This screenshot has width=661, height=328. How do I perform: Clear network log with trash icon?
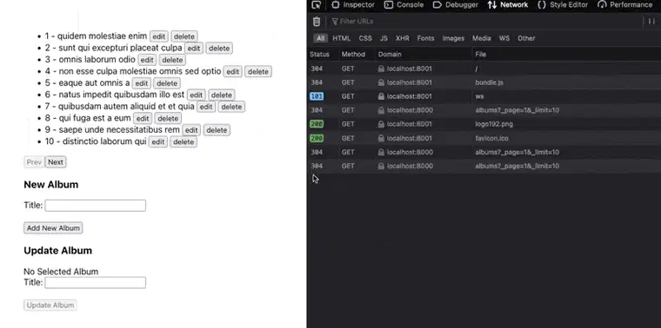click(317, 22)
